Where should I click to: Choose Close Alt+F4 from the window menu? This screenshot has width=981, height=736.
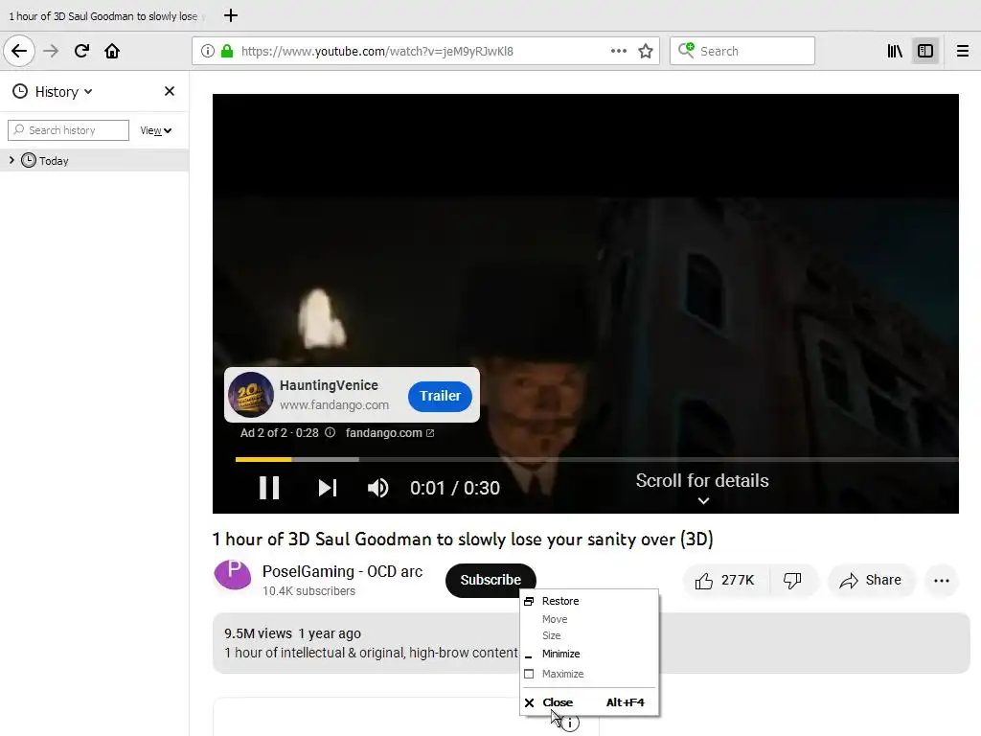[589, 702]
